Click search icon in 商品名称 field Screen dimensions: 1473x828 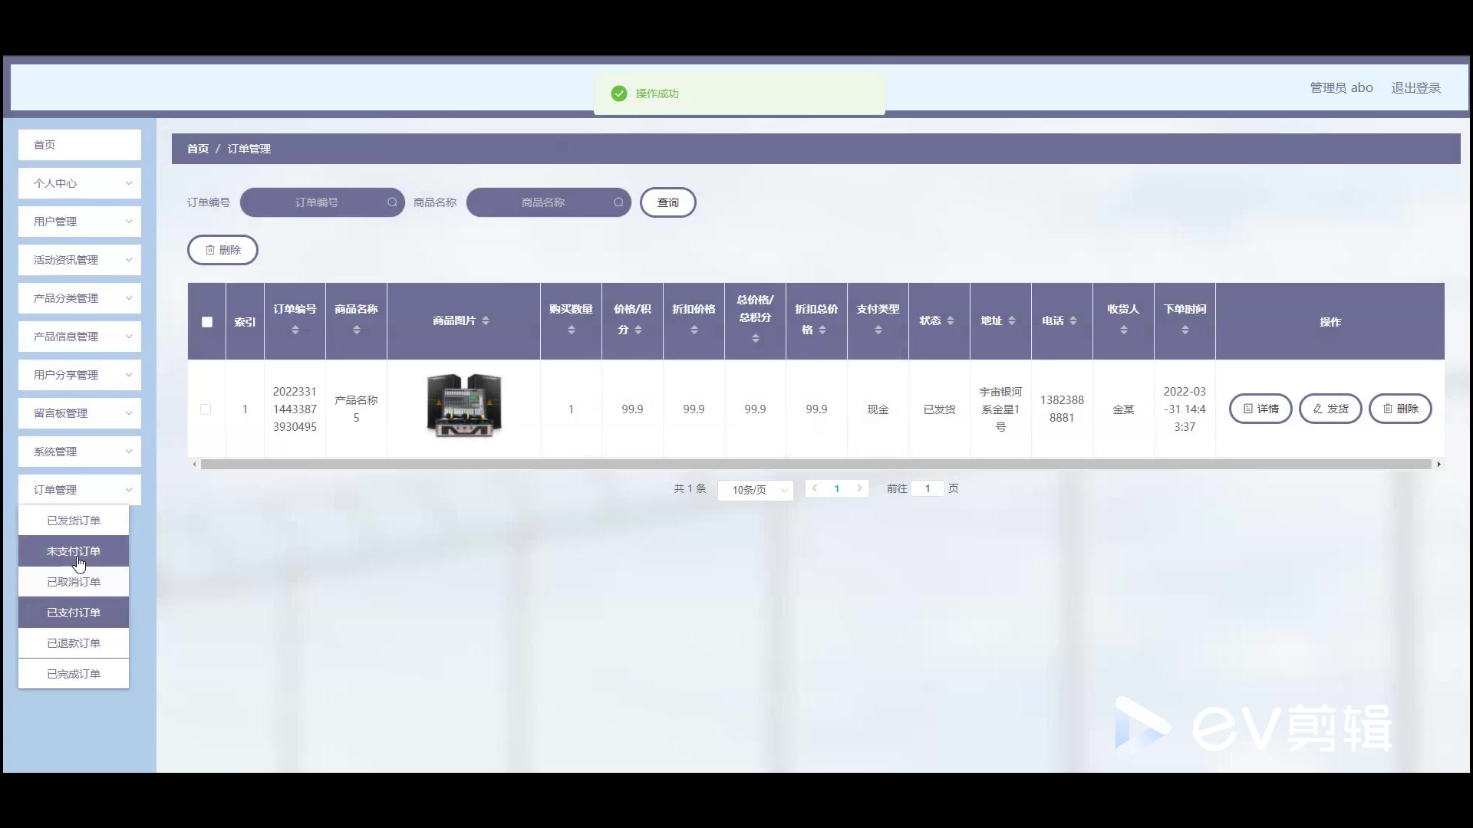[x=618, y=202]
